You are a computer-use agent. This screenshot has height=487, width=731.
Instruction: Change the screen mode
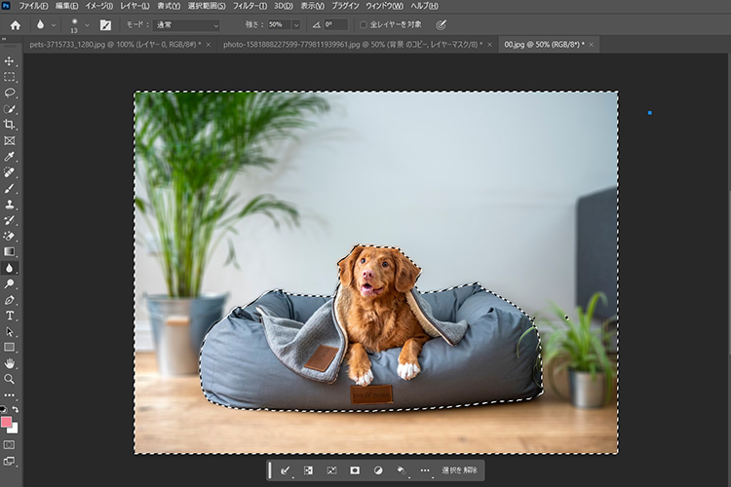coord(10,462)
